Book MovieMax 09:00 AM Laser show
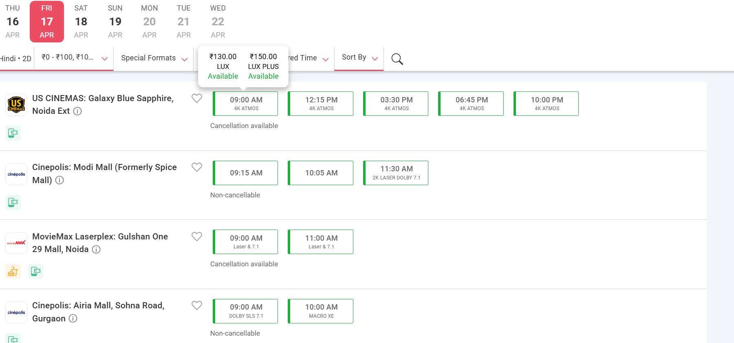This screenshot has width=734, height=343. pyautogui.click(x=245, y=242)
